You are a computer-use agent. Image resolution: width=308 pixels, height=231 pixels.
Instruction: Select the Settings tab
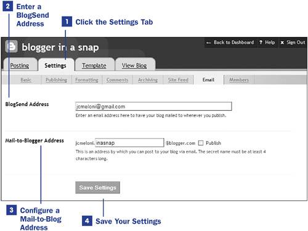pyautogui.click(x=55, y=65)
